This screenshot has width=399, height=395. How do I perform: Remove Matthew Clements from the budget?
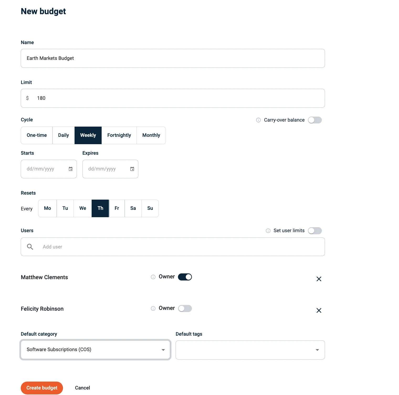tap(319, 279)
